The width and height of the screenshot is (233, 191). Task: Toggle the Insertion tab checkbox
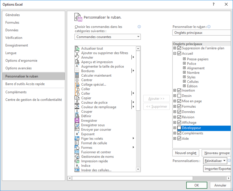click(x=179, y=90)
